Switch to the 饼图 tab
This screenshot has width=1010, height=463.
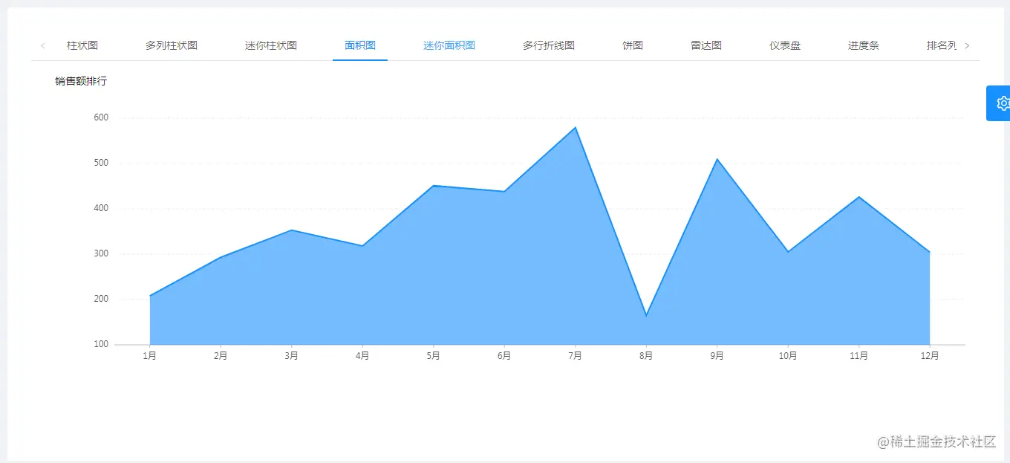click(x=632, y=45)
